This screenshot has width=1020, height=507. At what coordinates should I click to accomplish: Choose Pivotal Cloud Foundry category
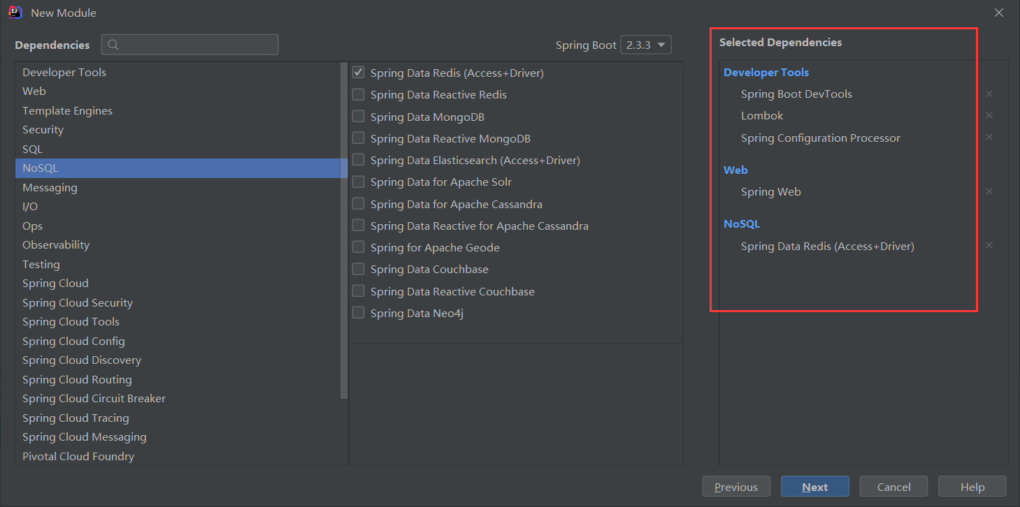tap(178, 456)
